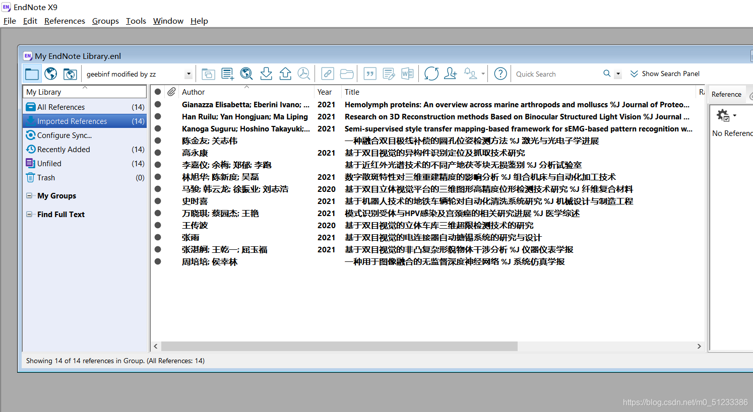
Task: Toggle read status dot for 史时喜 row
Action: 158,201
